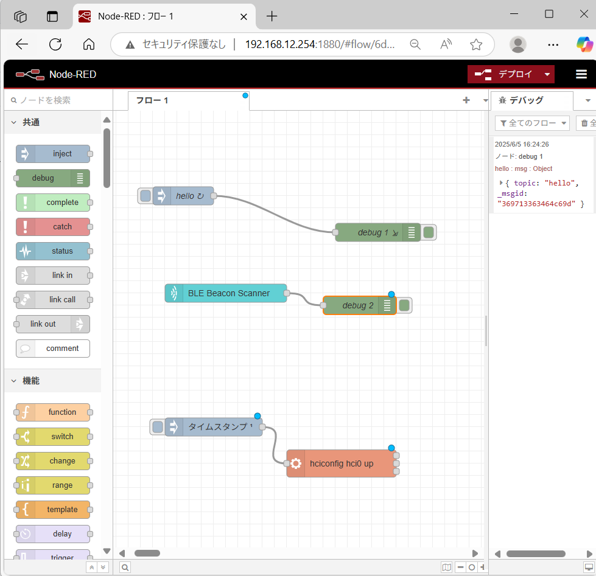Pick the catch node in palette
Screen dimensions: 596x576
53,227
